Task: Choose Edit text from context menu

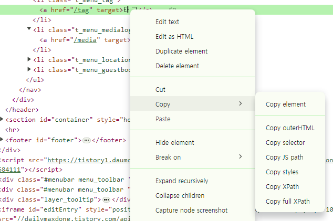Action: tap(167, 22)
